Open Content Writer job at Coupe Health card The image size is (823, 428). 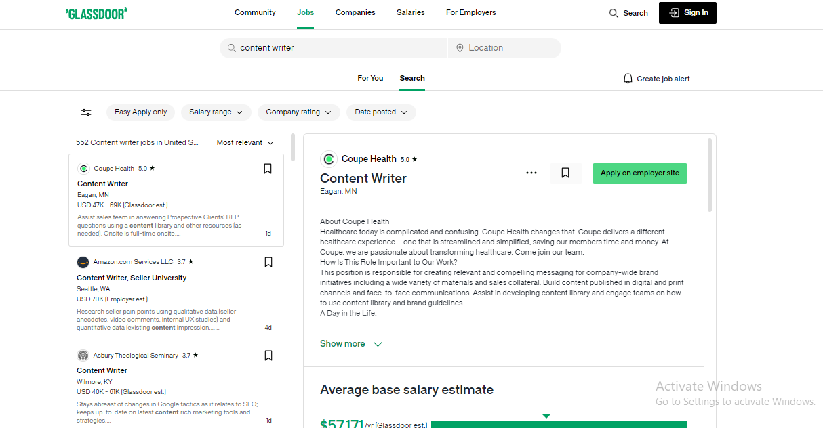click(102, 184)
